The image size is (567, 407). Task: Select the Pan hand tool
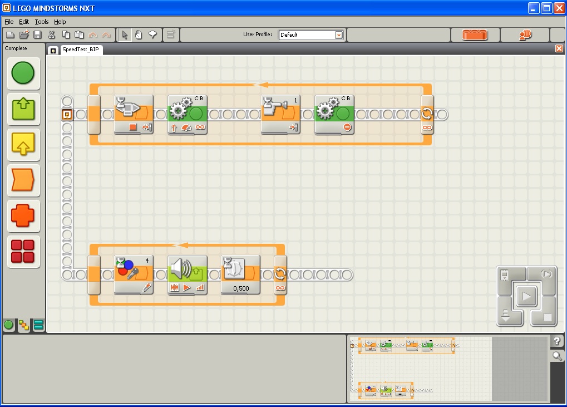point(139,35)
